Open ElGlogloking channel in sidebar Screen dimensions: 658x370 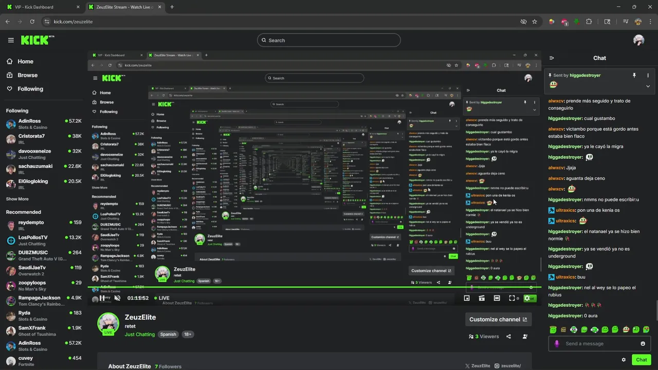[44, 184]
